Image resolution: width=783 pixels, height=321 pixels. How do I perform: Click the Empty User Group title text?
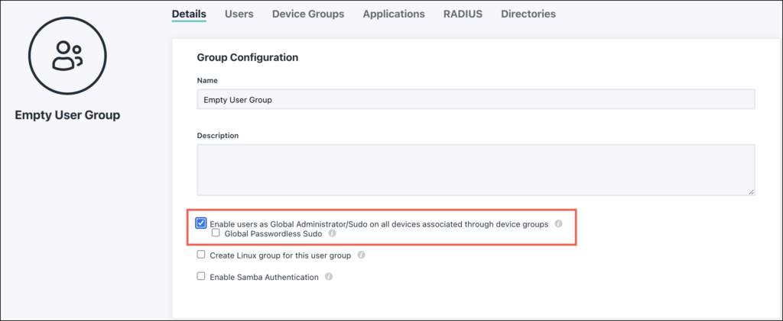pyautogui.click(x=67, y=116)
